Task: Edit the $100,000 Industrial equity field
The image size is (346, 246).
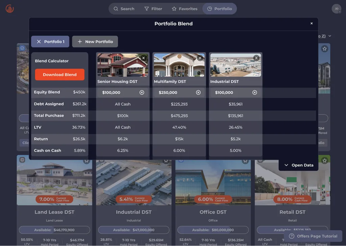Action: coord(236,93)
